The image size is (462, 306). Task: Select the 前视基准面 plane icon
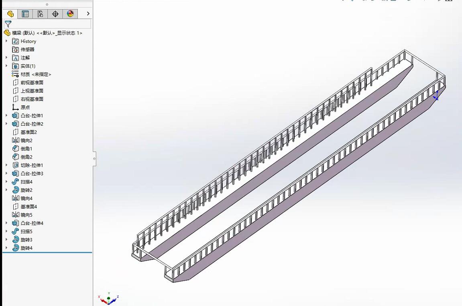[15, 82]
